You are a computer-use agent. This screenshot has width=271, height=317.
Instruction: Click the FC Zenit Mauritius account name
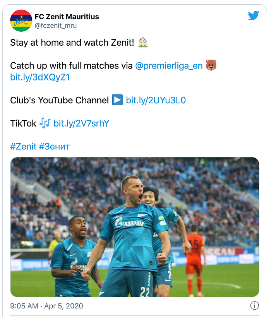coord(67,17)
